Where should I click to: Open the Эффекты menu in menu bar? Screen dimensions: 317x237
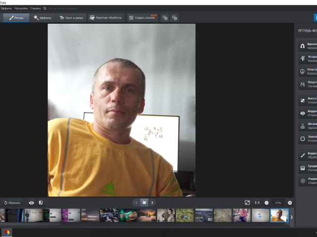pos(6,8)
